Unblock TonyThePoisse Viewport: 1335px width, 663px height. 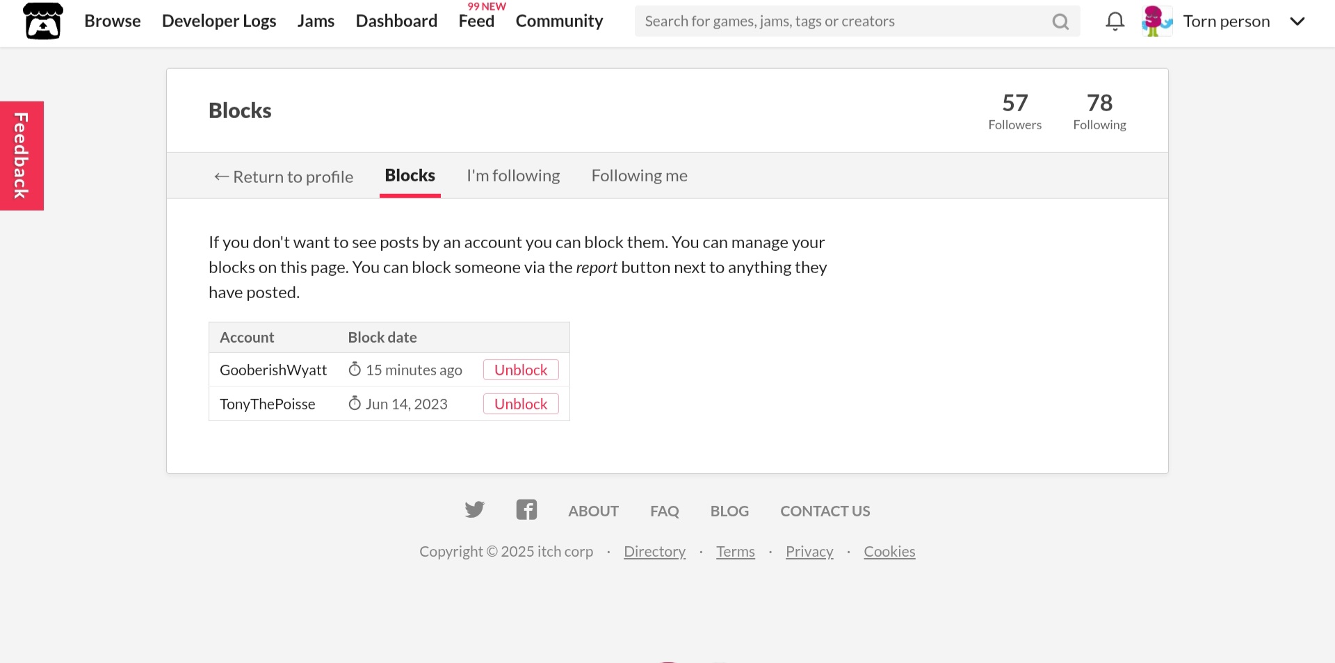[521, 404]
